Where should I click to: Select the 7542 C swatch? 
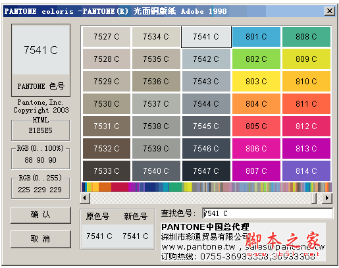pyautogui.click(x=206, y=59)
